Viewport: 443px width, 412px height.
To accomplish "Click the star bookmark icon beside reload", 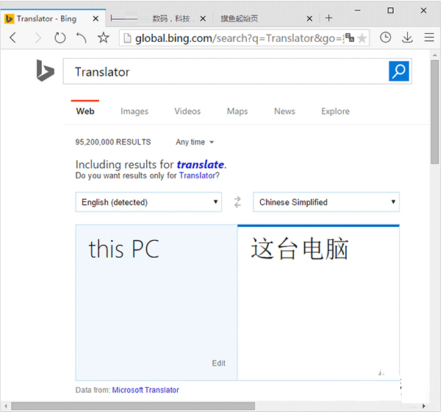I will pyautogui.click(x=104, y=37).
